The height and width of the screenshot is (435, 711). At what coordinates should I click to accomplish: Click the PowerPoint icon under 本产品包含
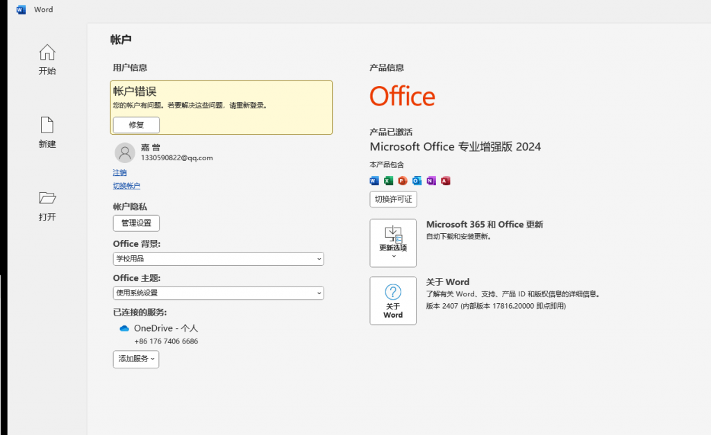[403, 181]
